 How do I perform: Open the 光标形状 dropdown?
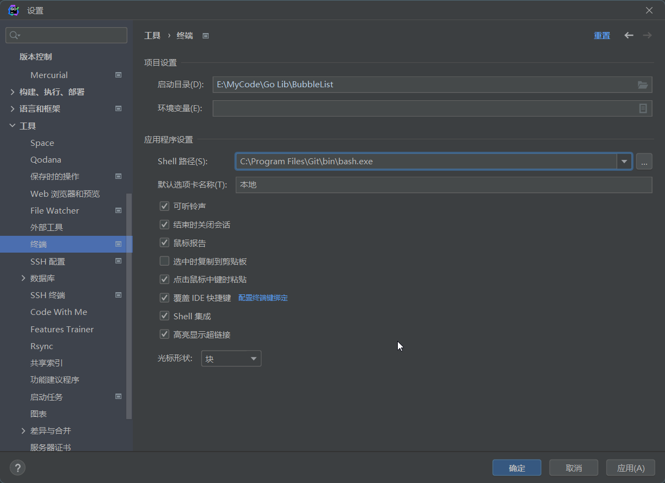(x=231, y=359)
